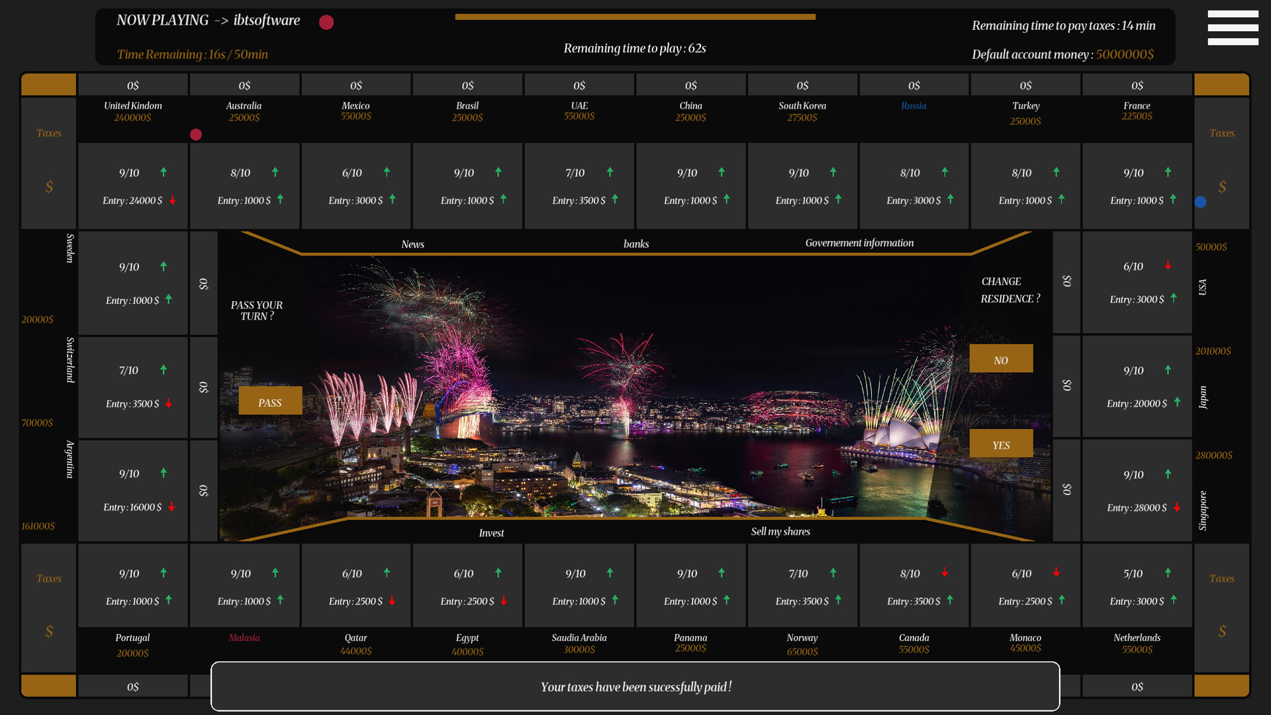Click red player token near United Kindom
The image size is (1271, 715).
point(196,134)
